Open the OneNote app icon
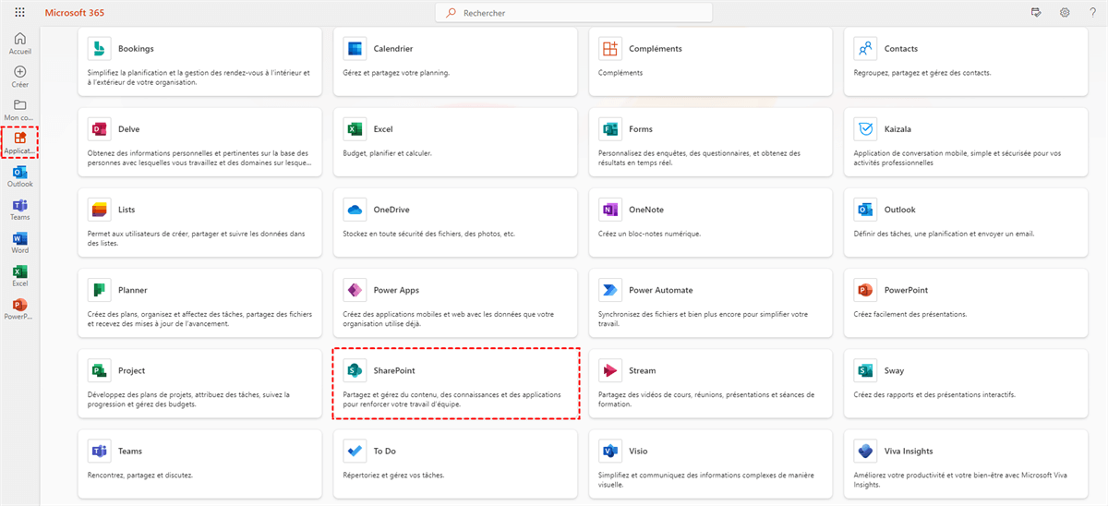The image size is (1108, 506). [x=608, y=209]
